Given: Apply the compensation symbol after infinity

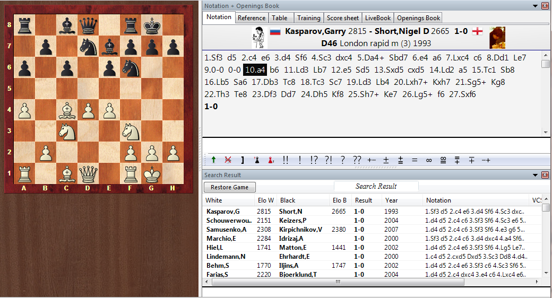Looking at the screenshot, I should point(443,160).
